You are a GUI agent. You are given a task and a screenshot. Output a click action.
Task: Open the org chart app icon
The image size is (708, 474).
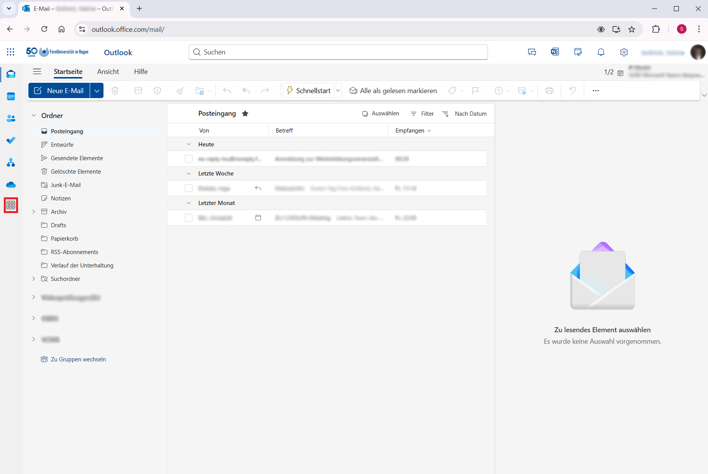click(x=11, y=163)
